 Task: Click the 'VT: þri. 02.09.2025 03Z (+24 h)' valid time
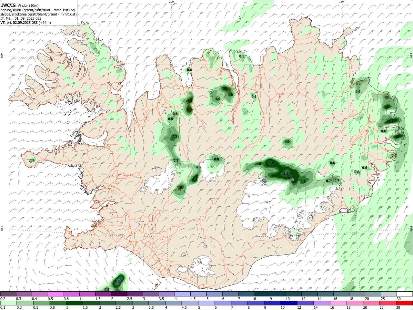(26, 23)
